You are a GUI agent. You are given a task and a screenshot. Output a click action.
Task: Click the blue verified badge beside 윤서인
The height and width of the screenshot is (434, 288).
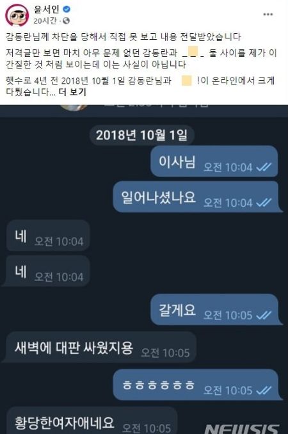pyautogui.click(x=67, y=9)
